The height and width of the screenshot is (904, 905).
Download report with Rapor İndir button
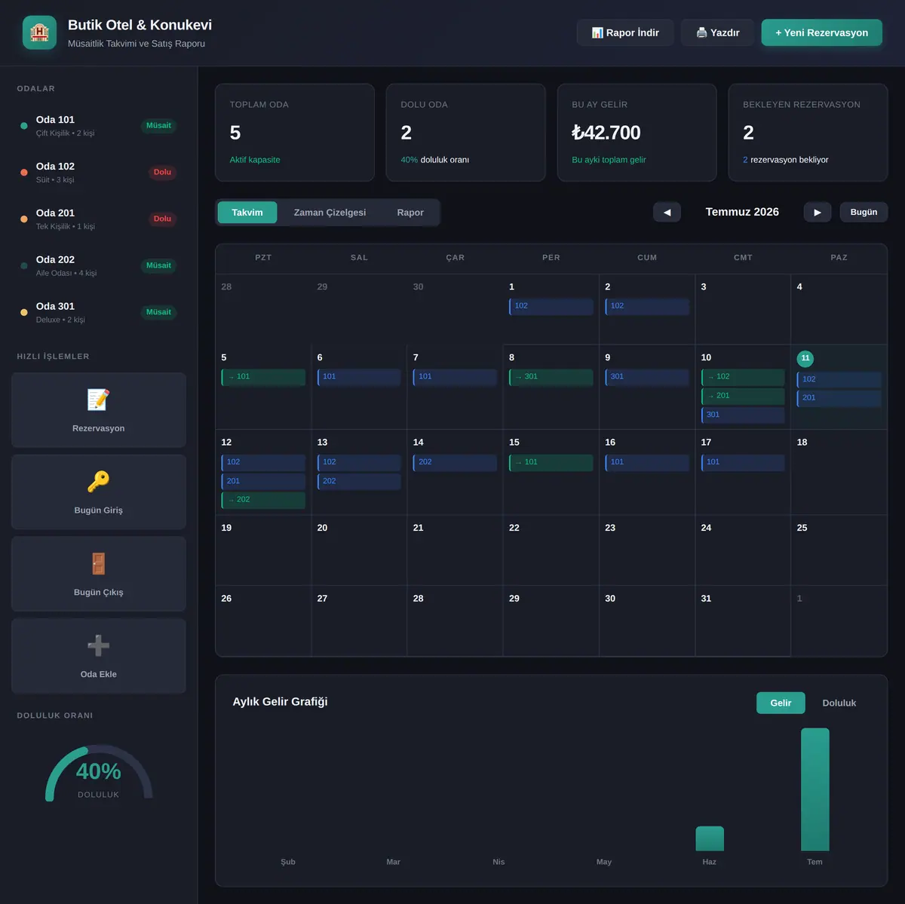(625, 32)
